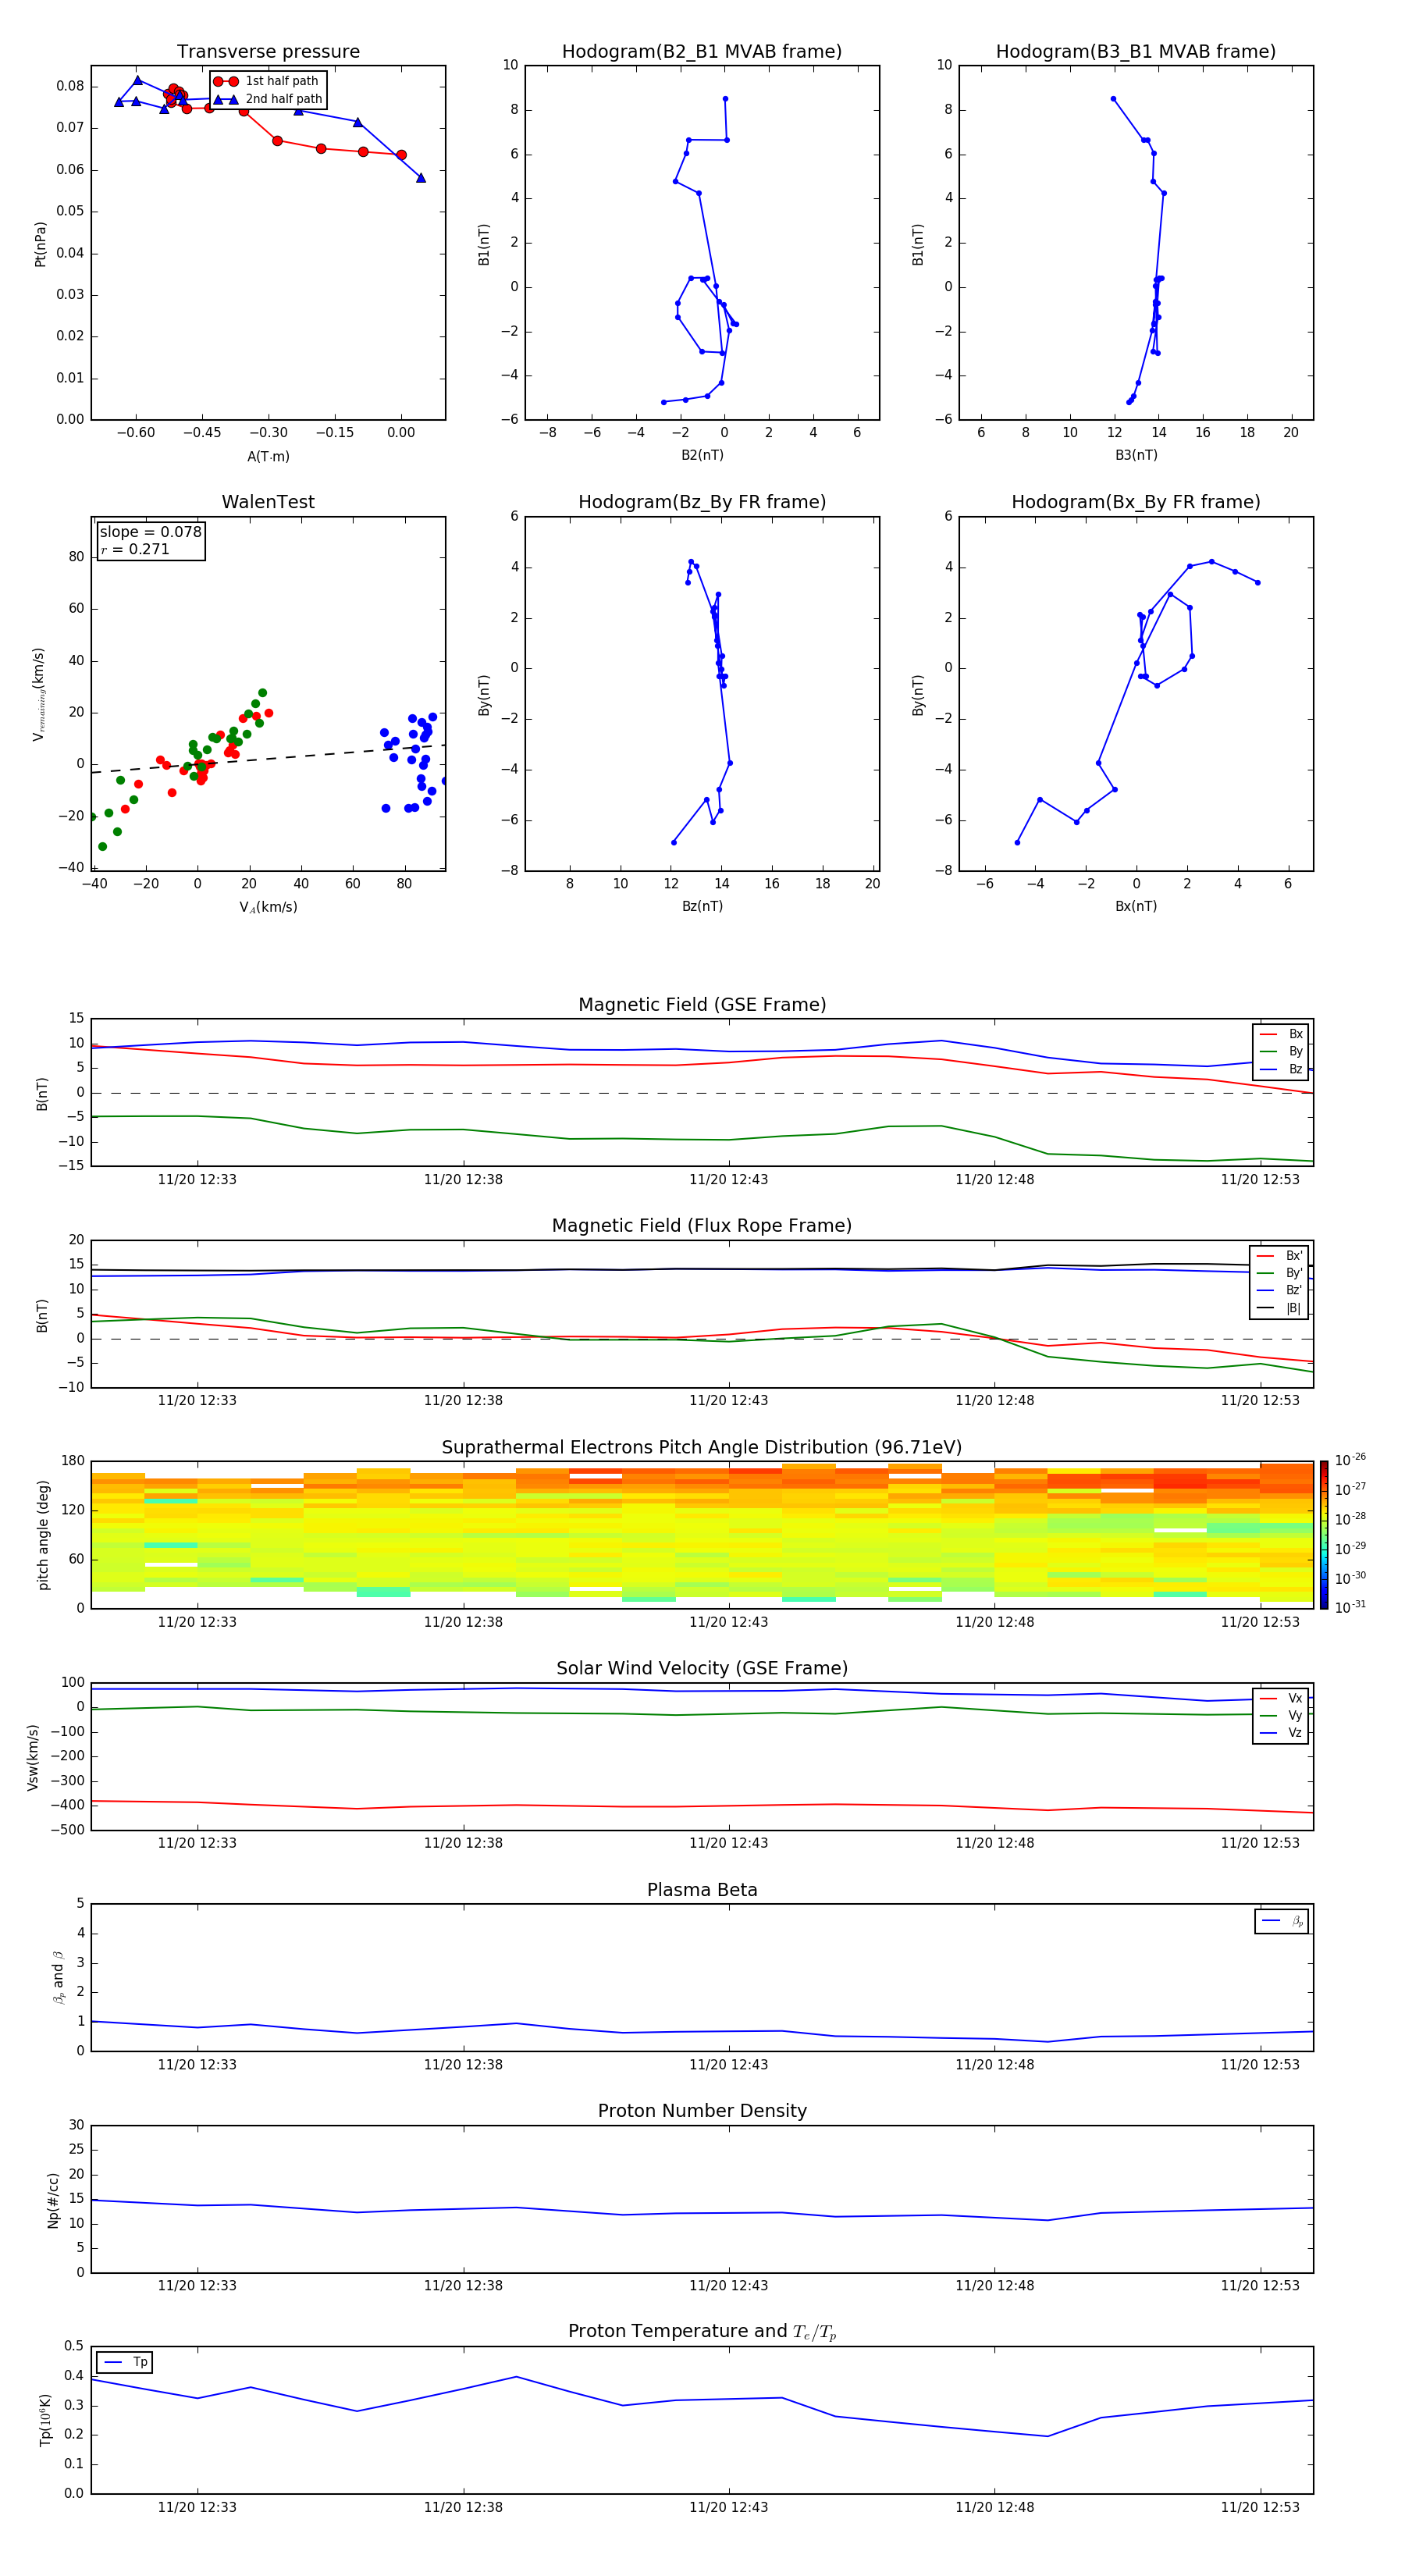This screenshot has height=2576, width=1405.
Task: Click the WalenTest plot title
Action: [268, 502]
